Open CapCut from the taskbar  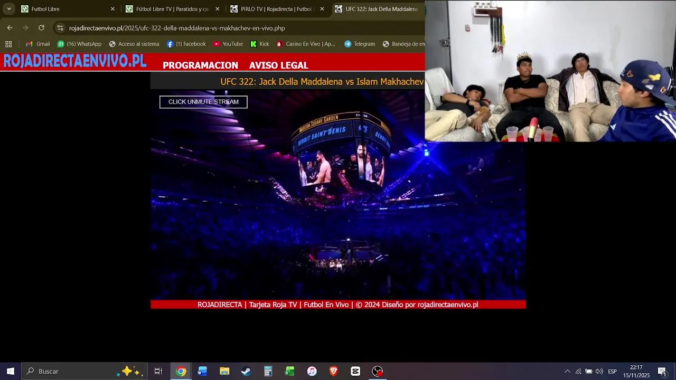(x=355, y=371)
